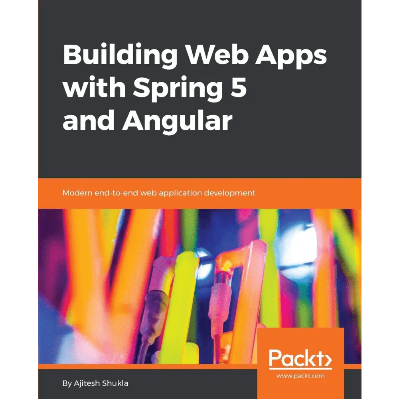Click the author line "By Ajitesh Shukla"

click(x=95, y=383)
